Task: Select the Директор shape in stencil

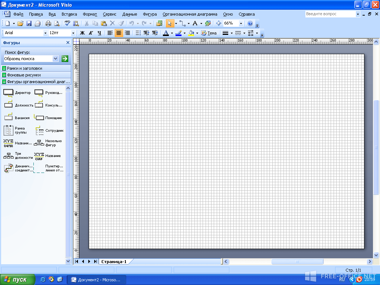Action: pos(17,92)
